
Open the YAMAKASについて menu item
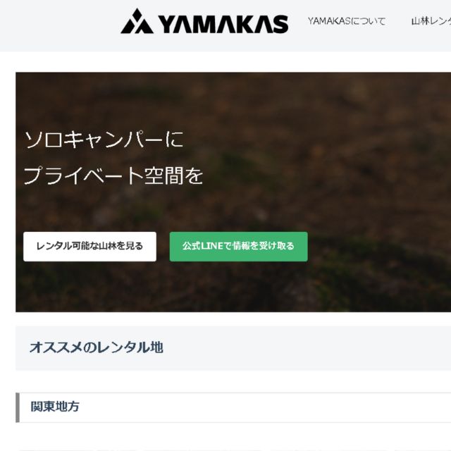coord(347,21)
